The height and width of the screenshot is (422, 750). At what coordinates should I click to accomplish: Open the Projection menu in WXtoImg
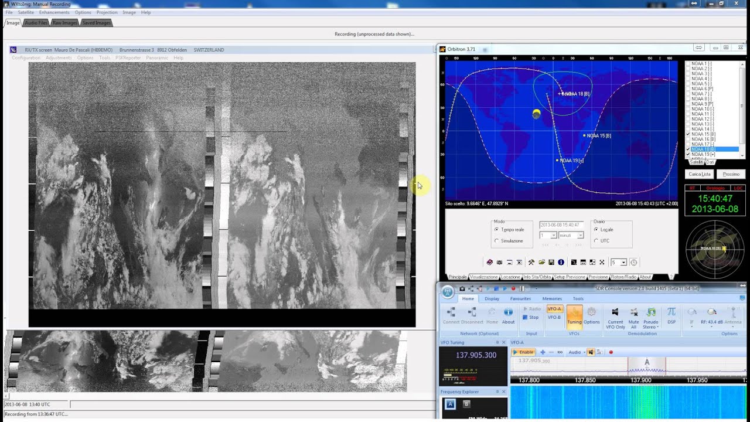(x=107, y=12)
